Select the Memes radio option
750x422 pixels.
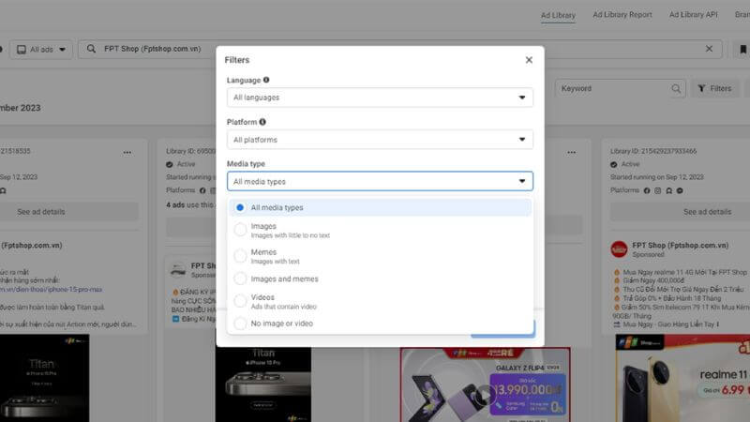point(241,256)
